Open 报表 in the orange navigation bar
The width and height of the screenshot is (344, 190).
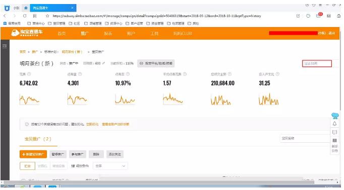[x=108, y=34]
